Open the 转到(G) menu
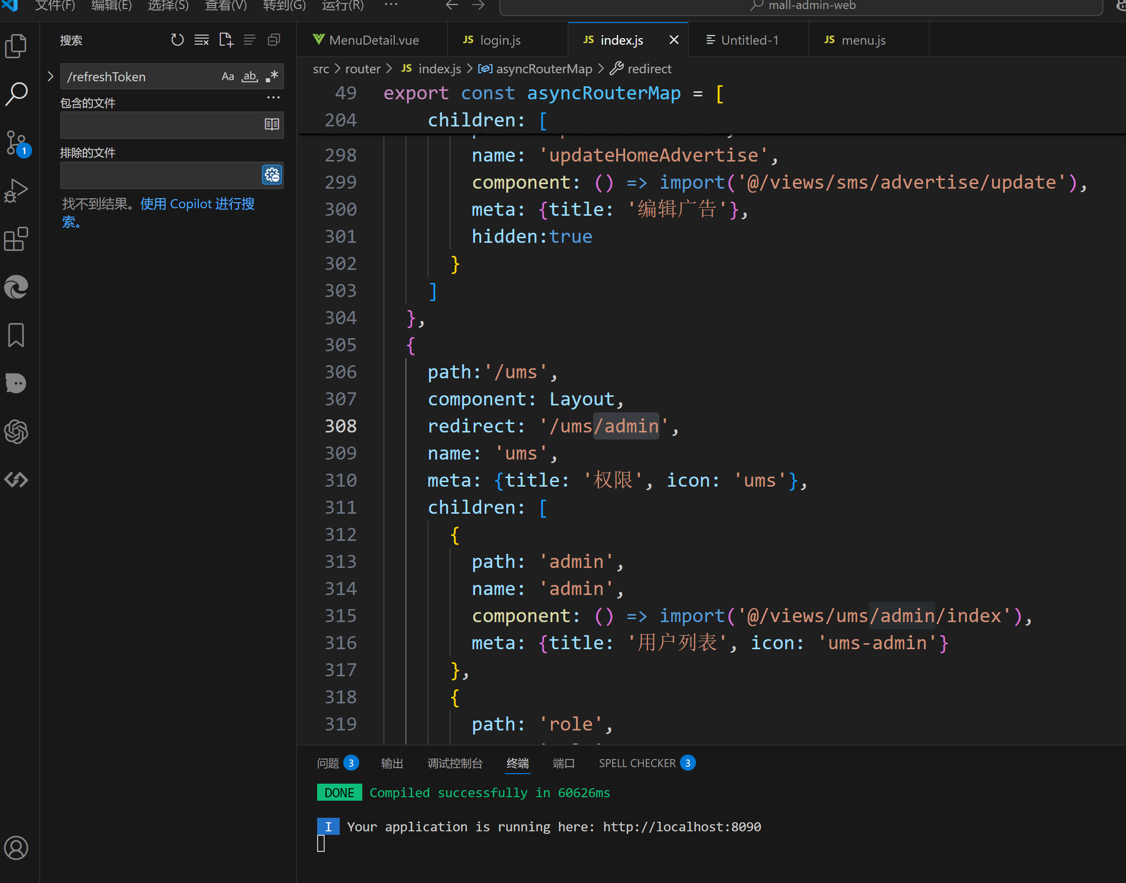The image size is (1126, 883). (x=285, y=6)
